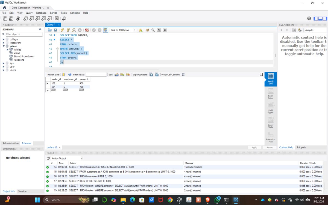The width and height of the screenshot is (328, 205).
Task: Switch to the Session tab
Action: pos(22,191)
